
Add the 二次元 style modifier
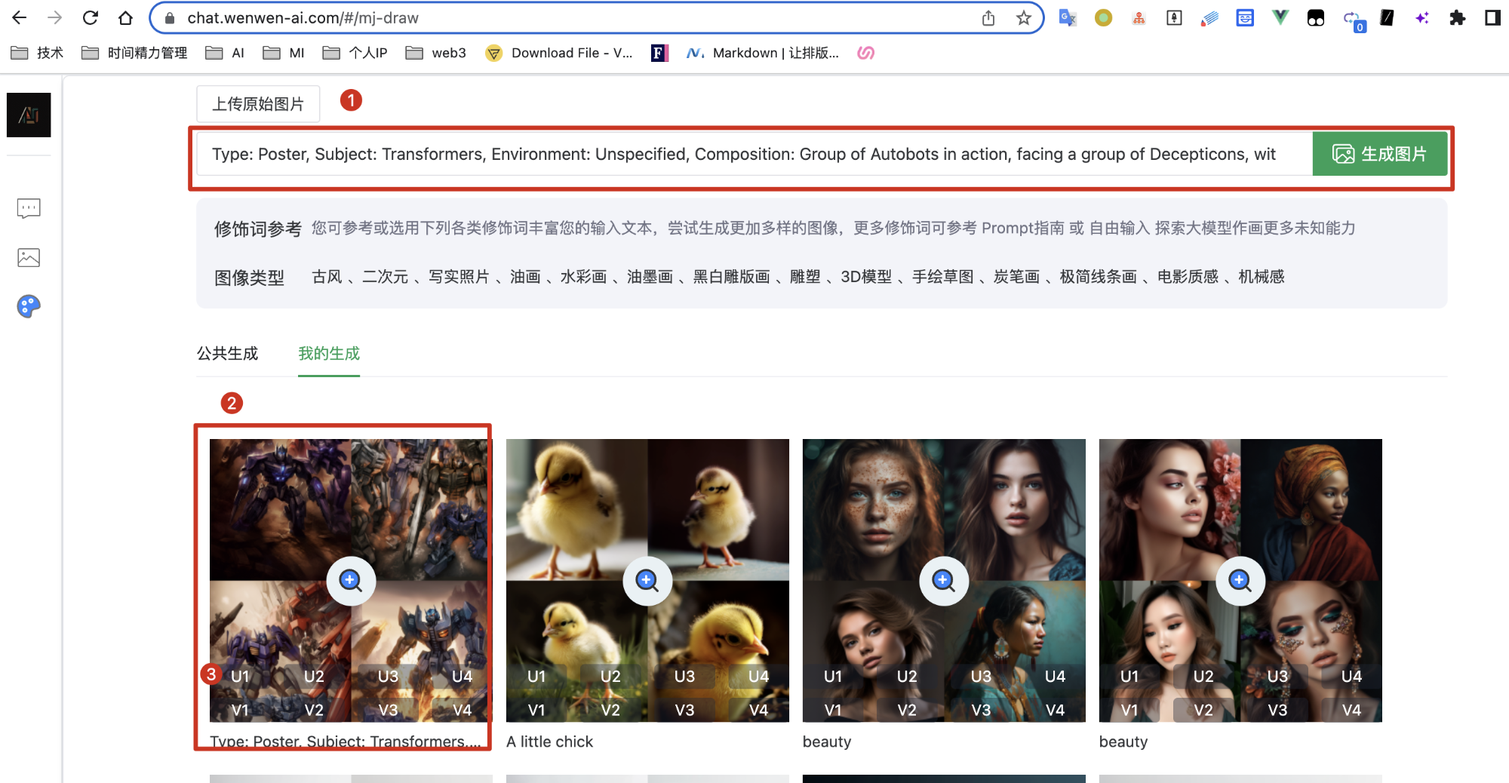coord(385,277)
